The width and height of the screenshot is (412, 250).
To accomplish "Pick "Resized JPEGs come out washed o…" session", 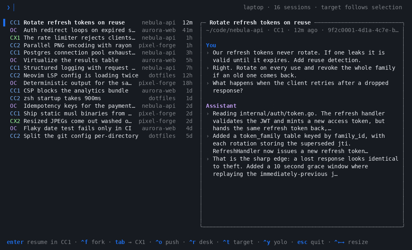I will pos(101,121).
